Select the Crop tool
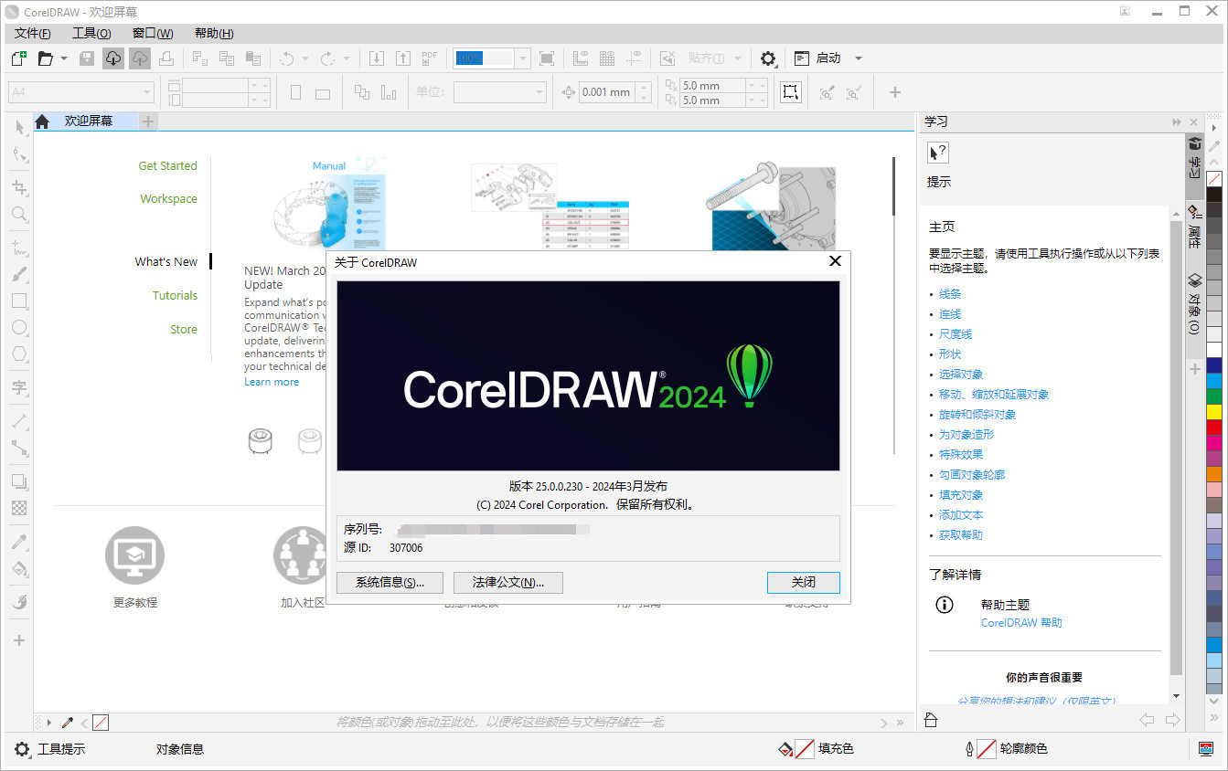The height and width of the screenshot is (771, 1228). pos(19,187)
